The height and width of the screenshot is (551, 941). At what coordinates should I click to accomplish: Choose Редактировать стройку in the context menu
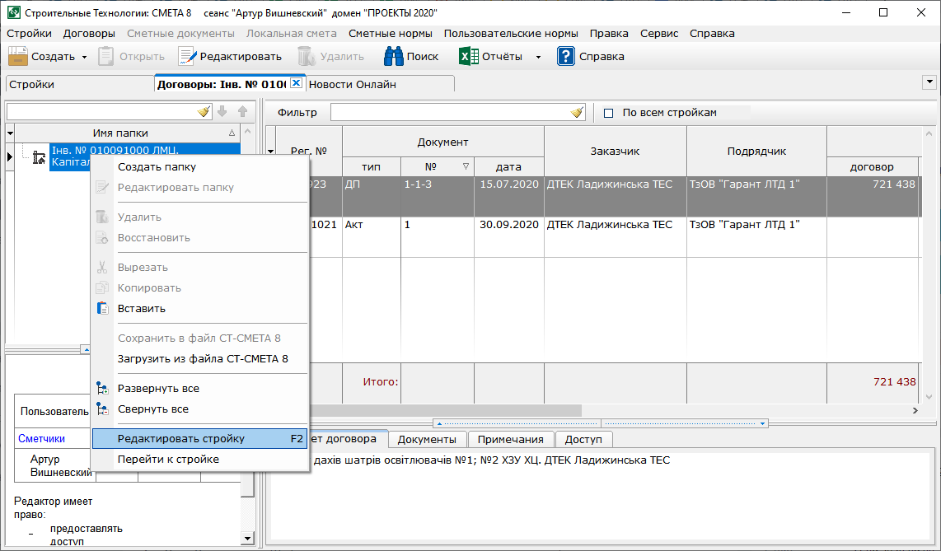[181, 439]
